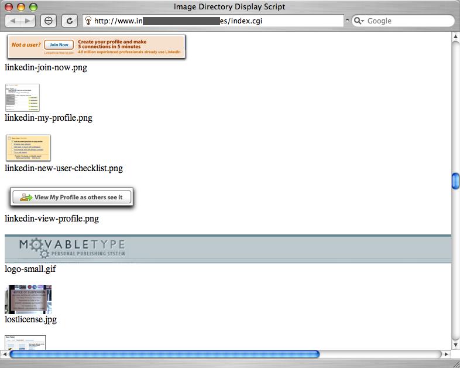Click the blue vertical scrollbar thumb

point(455,181)
